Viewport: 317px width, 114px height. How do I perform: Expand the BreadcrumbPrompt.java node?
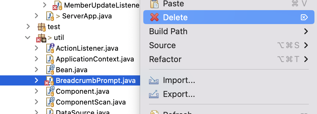[36, 80]
